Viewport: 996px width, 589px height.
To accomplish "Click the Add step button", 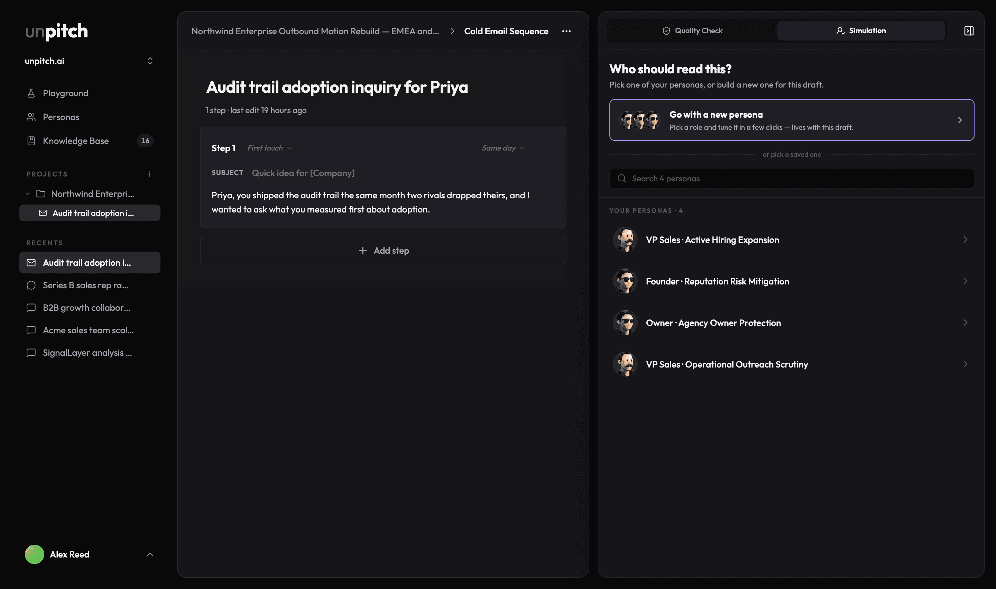I will pos(383,251).
